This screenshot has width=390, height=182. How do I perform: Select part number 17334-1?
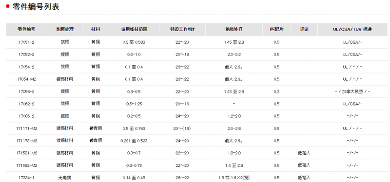click(x=26, y=178)
